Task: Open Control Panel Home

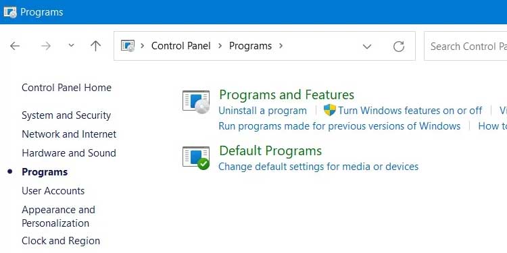Action: click(67, 88)
